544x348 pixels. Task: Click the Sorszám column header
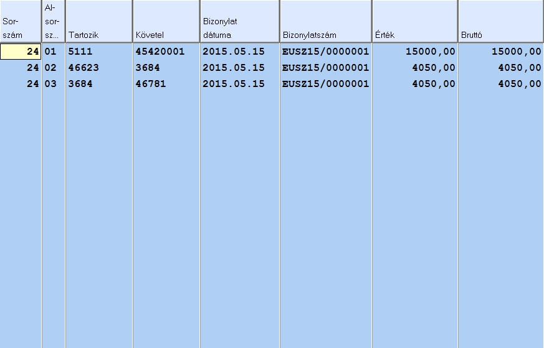click(x=21, y=21)
